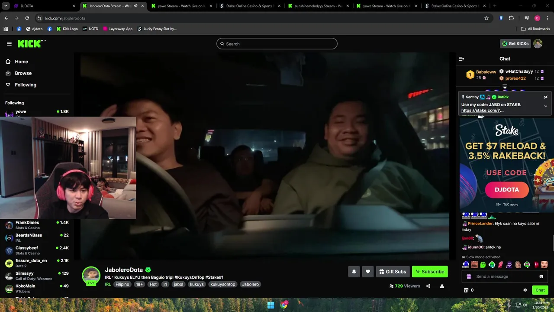Click the Chrome apps grid icon

[6, 29]
